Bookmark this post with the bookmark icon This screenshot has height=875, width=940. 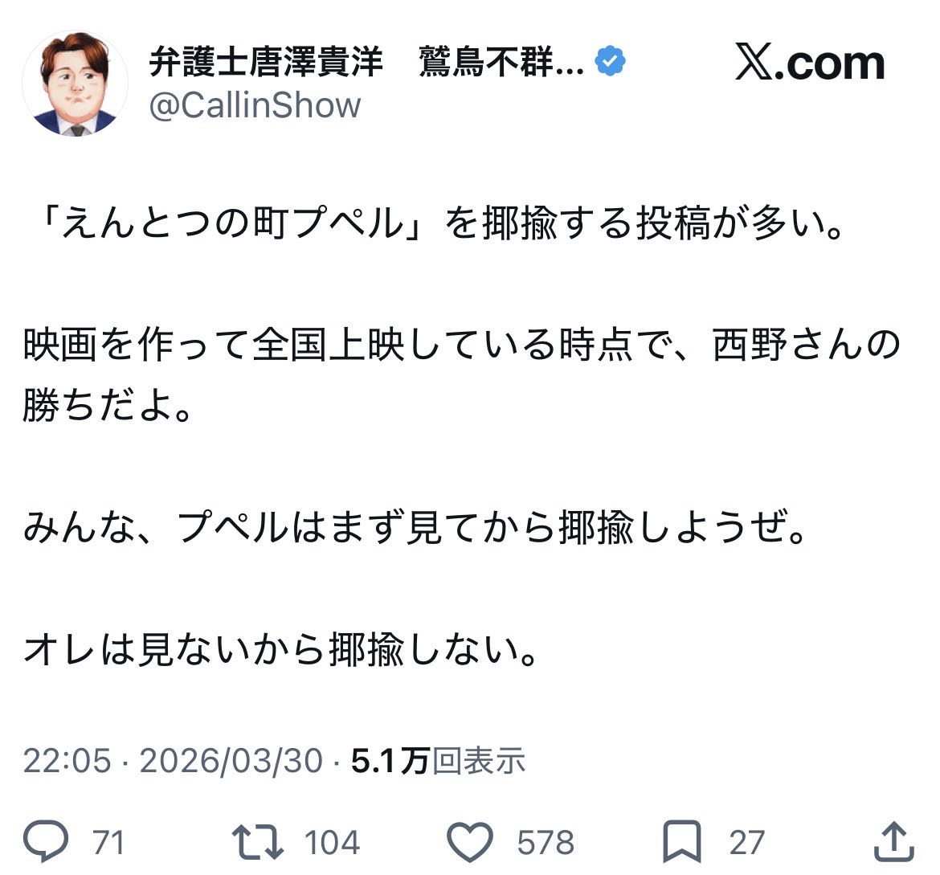tap(681, 842)
